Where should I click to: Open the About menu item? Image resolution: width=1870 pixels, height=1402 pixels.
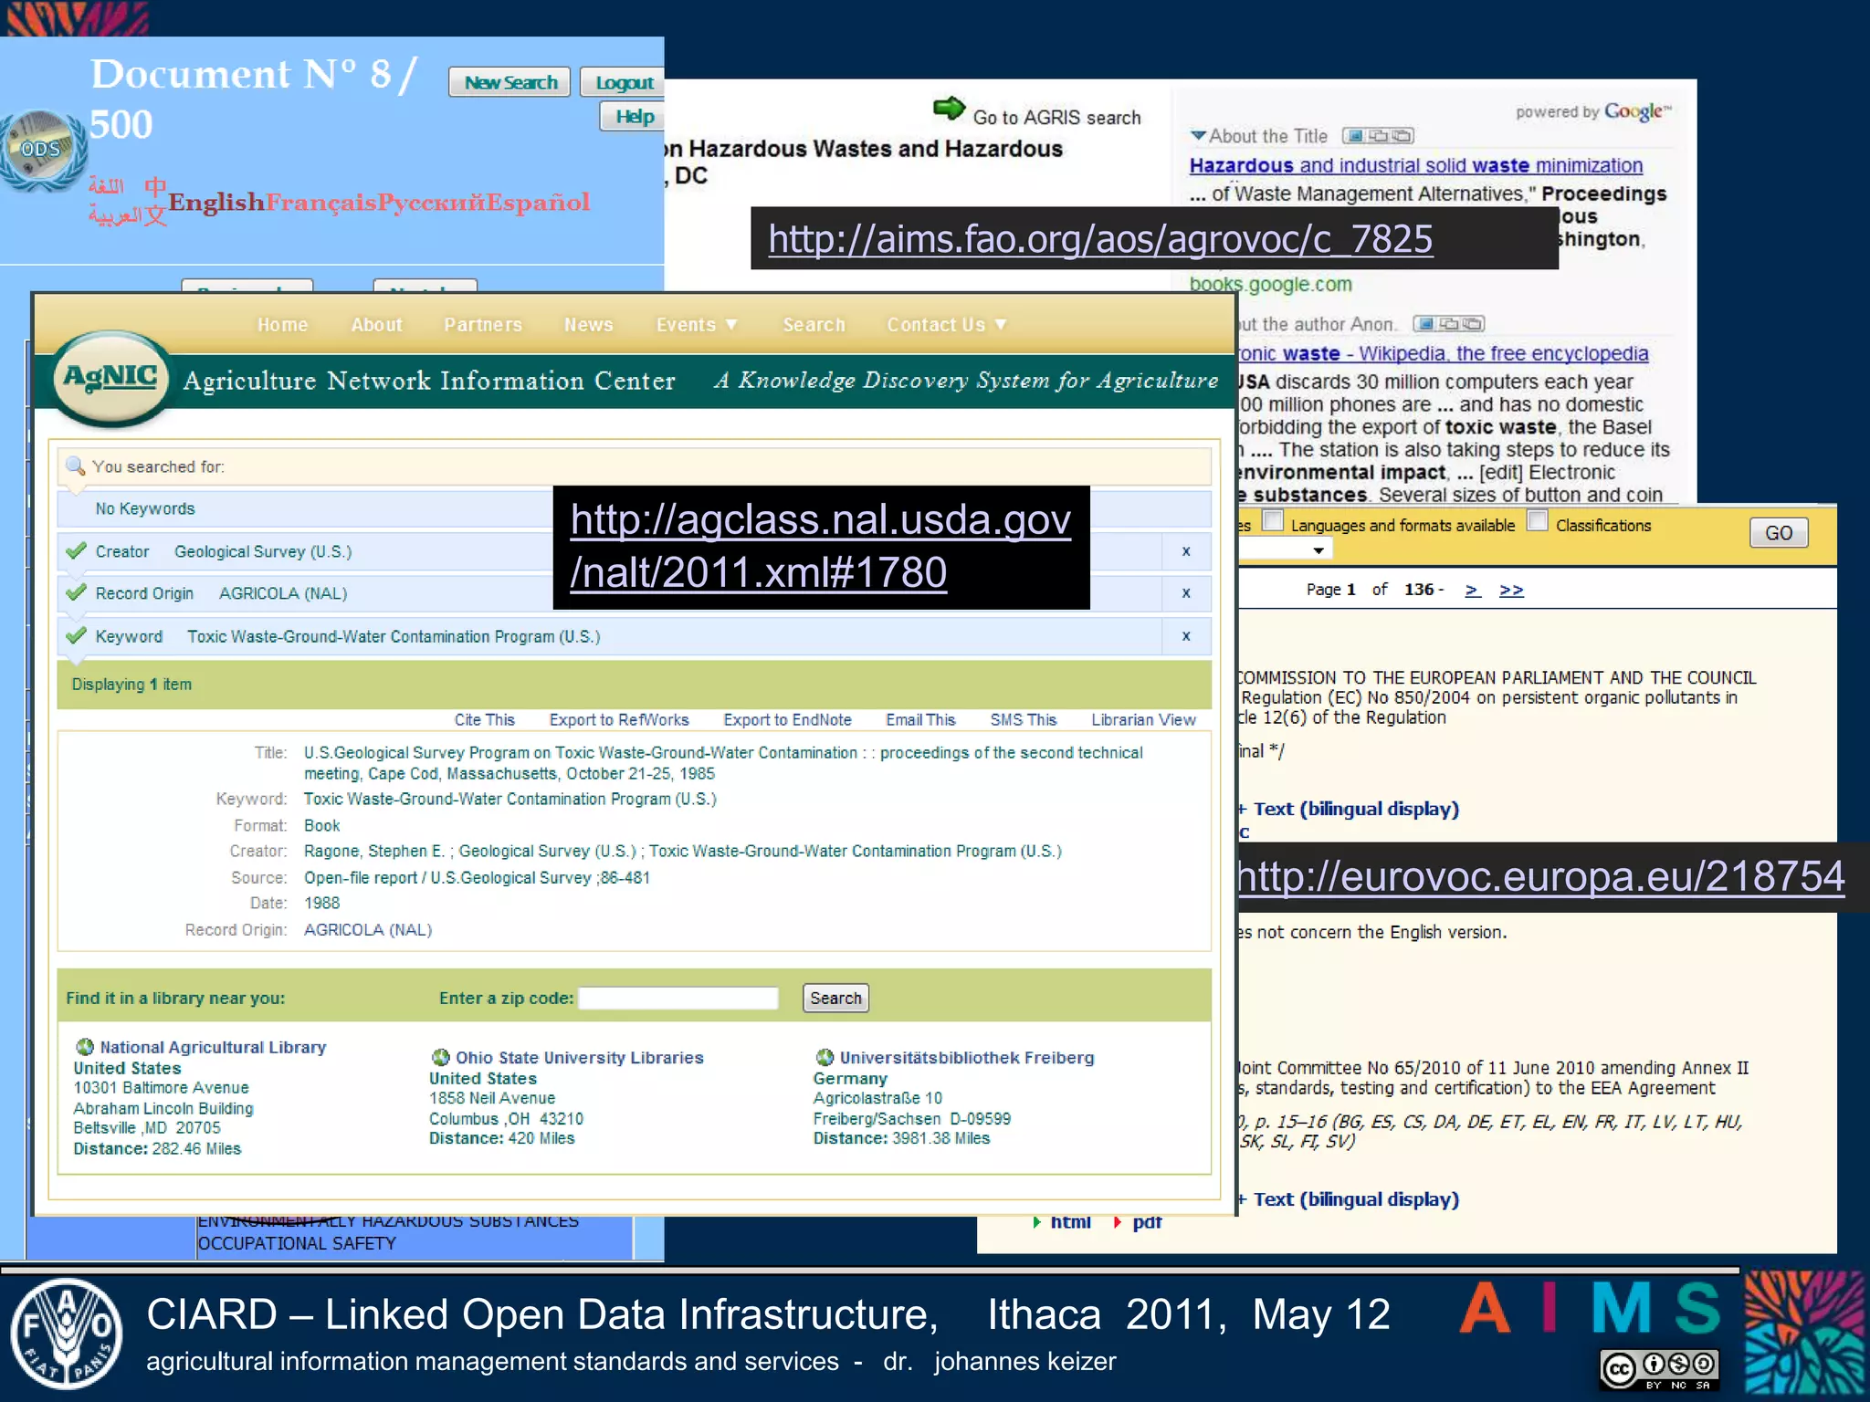click(x=376, y=325)
